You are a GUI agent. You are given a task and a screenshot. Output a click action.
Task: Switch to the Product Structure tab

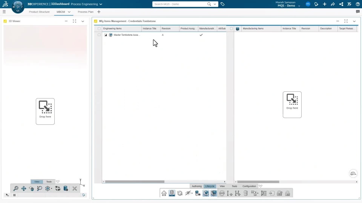(x=39, y=12)
